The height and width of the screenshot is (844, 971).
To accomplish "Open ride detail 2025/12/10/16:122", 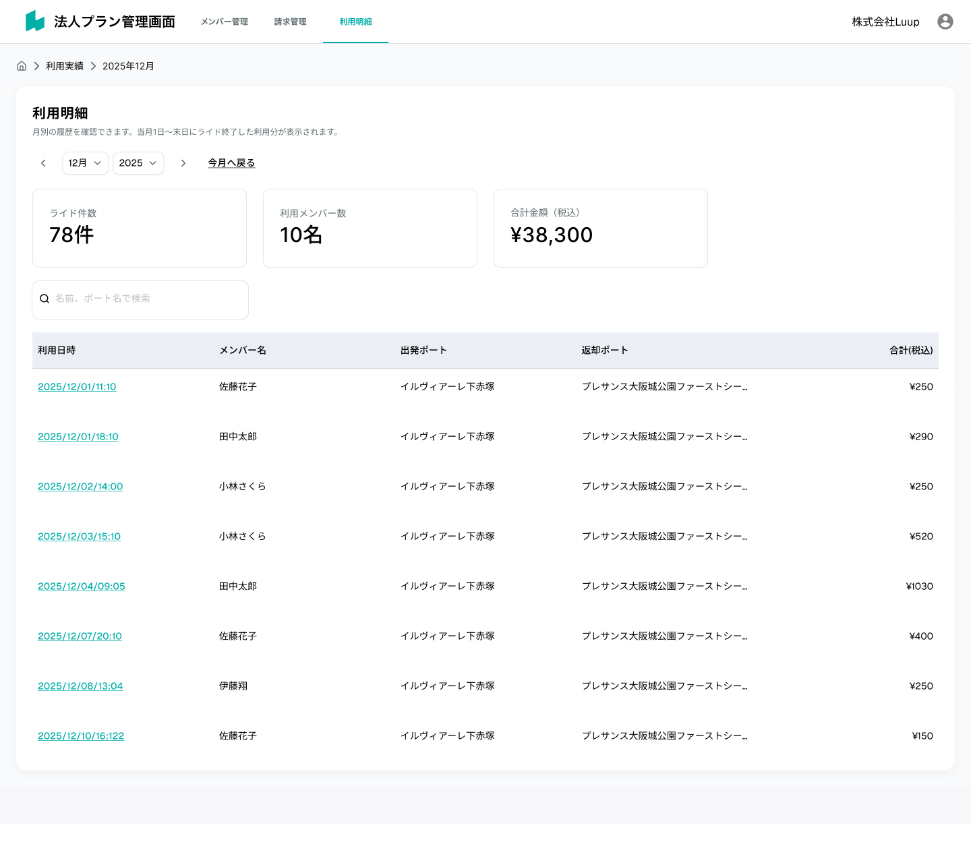I will click(x=81, y=736).
